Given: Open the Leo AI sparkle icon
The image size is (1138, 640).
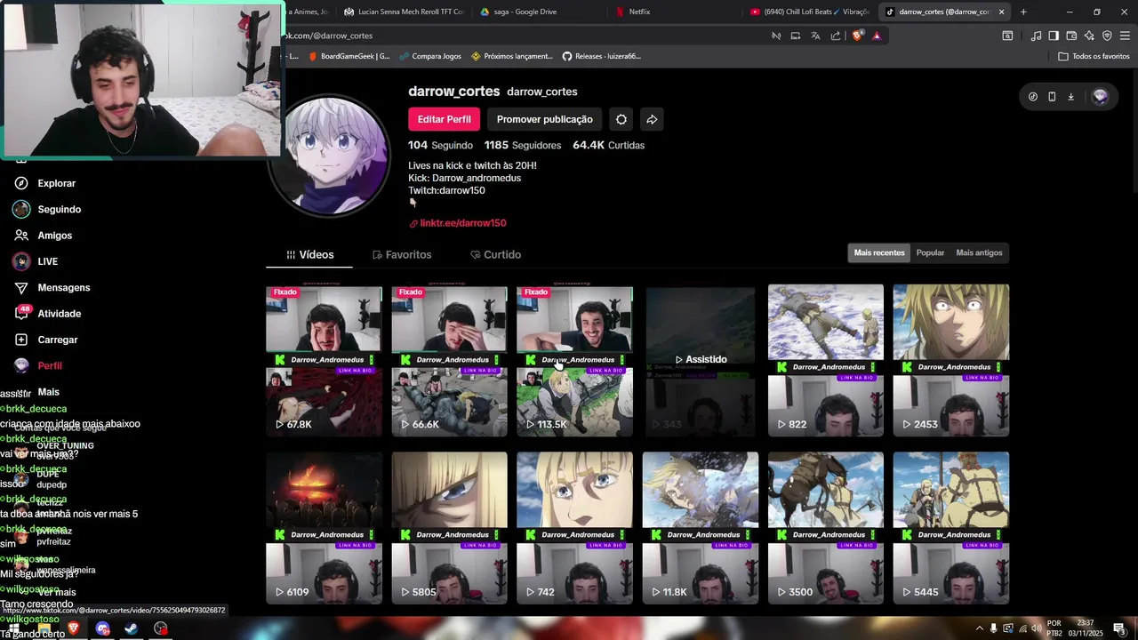Looking at the screenshot, I should 1089,36.
